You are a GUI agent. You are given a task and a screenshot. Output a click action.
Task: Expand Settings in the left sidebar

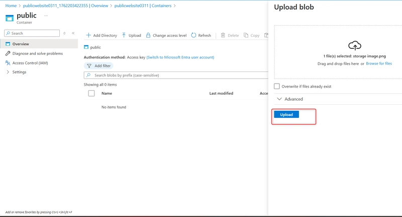tap(8, 72)
